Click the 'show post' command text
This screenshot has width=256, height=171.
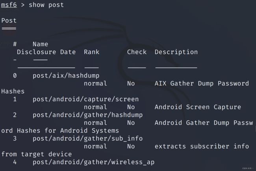tap(46, 5)
